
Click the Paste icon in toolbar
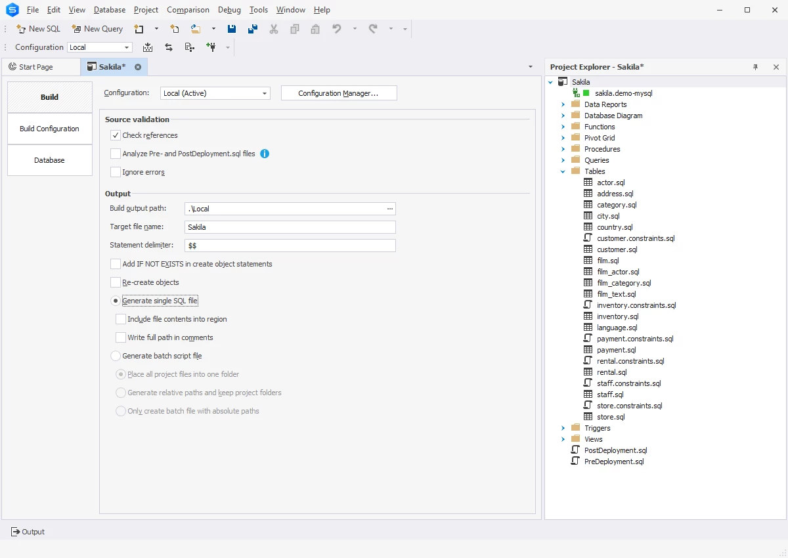click(x=316, y=29)
